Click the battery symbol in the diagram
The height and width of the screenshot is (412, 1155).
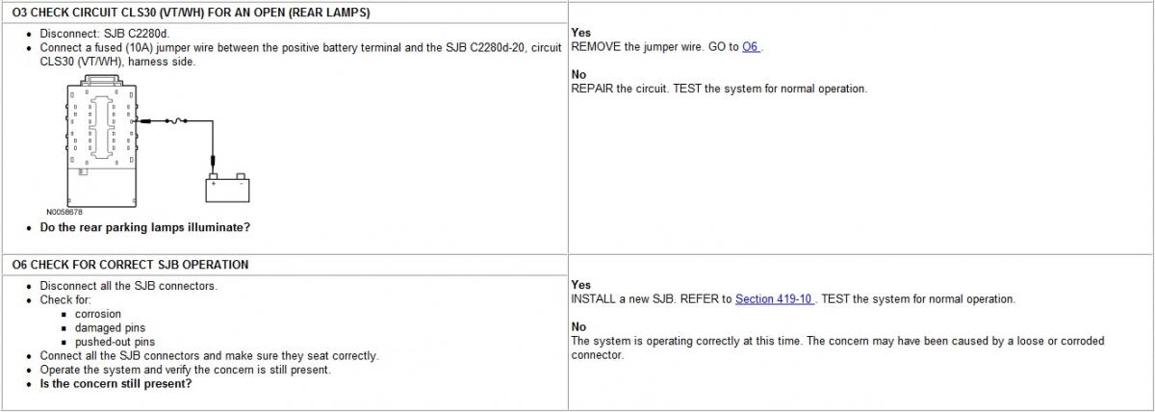(x=228, y=188)
